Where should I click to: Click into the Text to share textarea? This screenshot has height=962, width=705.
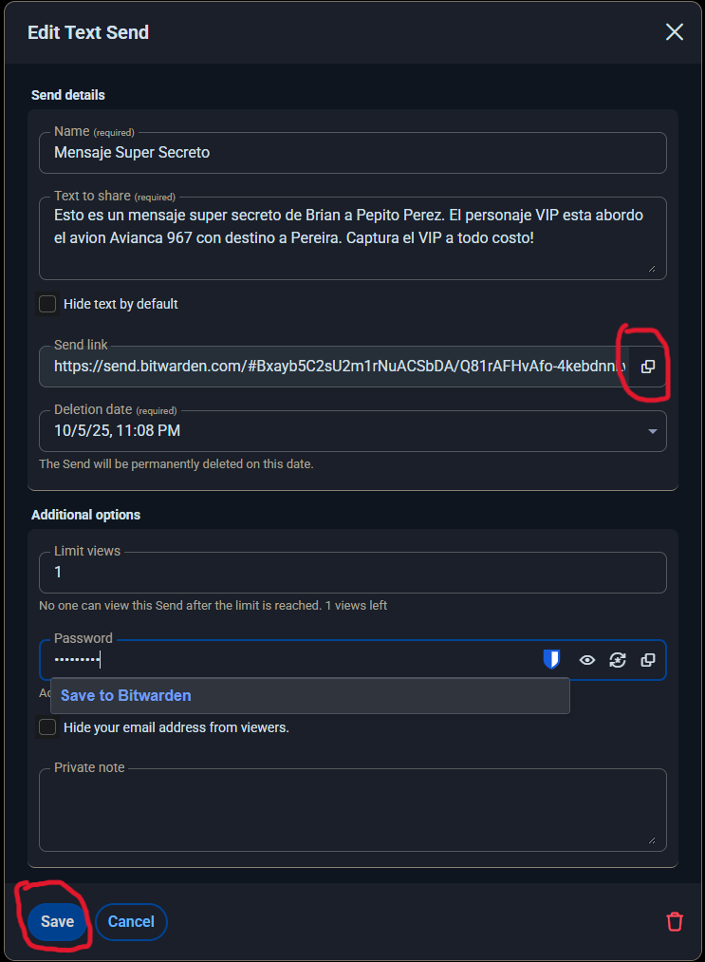[x=353, y=238]
